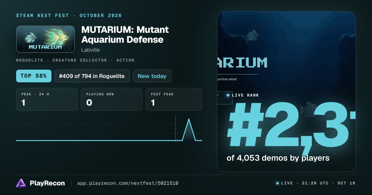This screenshot has height=195, width=372.
Task: Click the LIVE label in footer
Action: point(287,183)
